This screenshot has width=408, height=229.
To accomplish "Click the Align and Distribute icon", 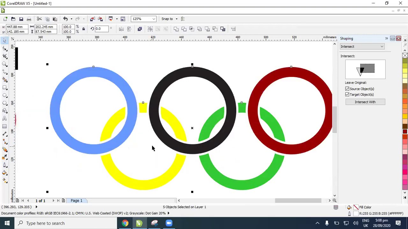I will pos(233,29).
